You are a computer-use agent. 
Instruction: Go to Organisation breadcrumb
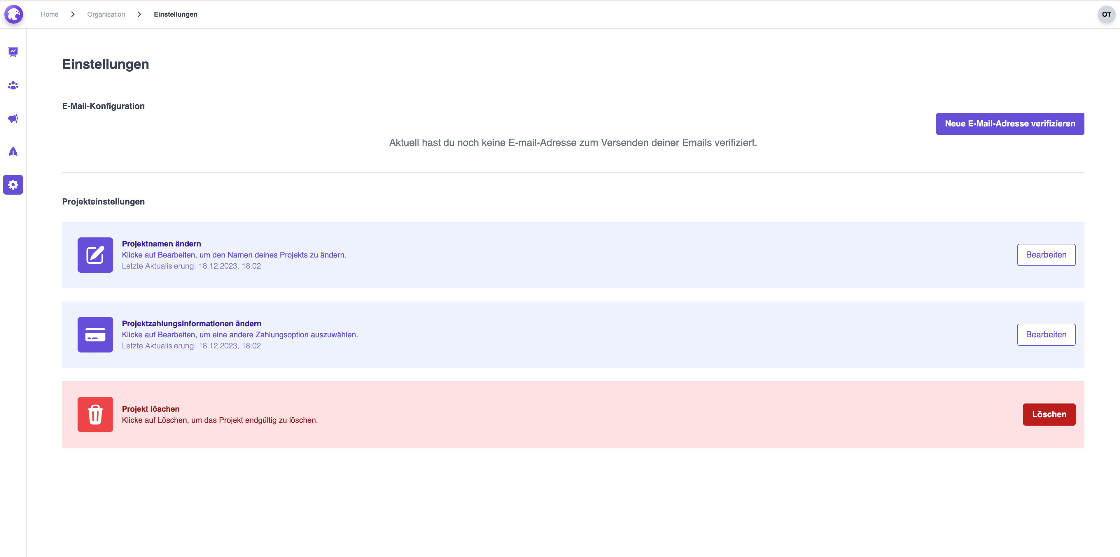pos(106,14)
